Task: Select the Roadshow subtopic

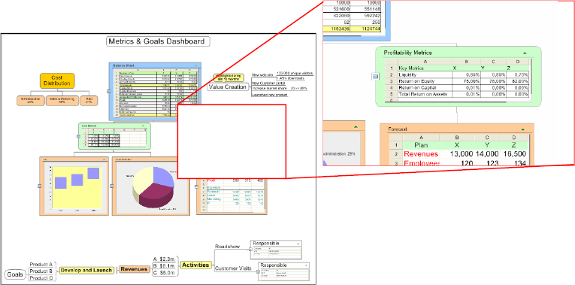Action: pyautogui.click(x=227, y=246)
